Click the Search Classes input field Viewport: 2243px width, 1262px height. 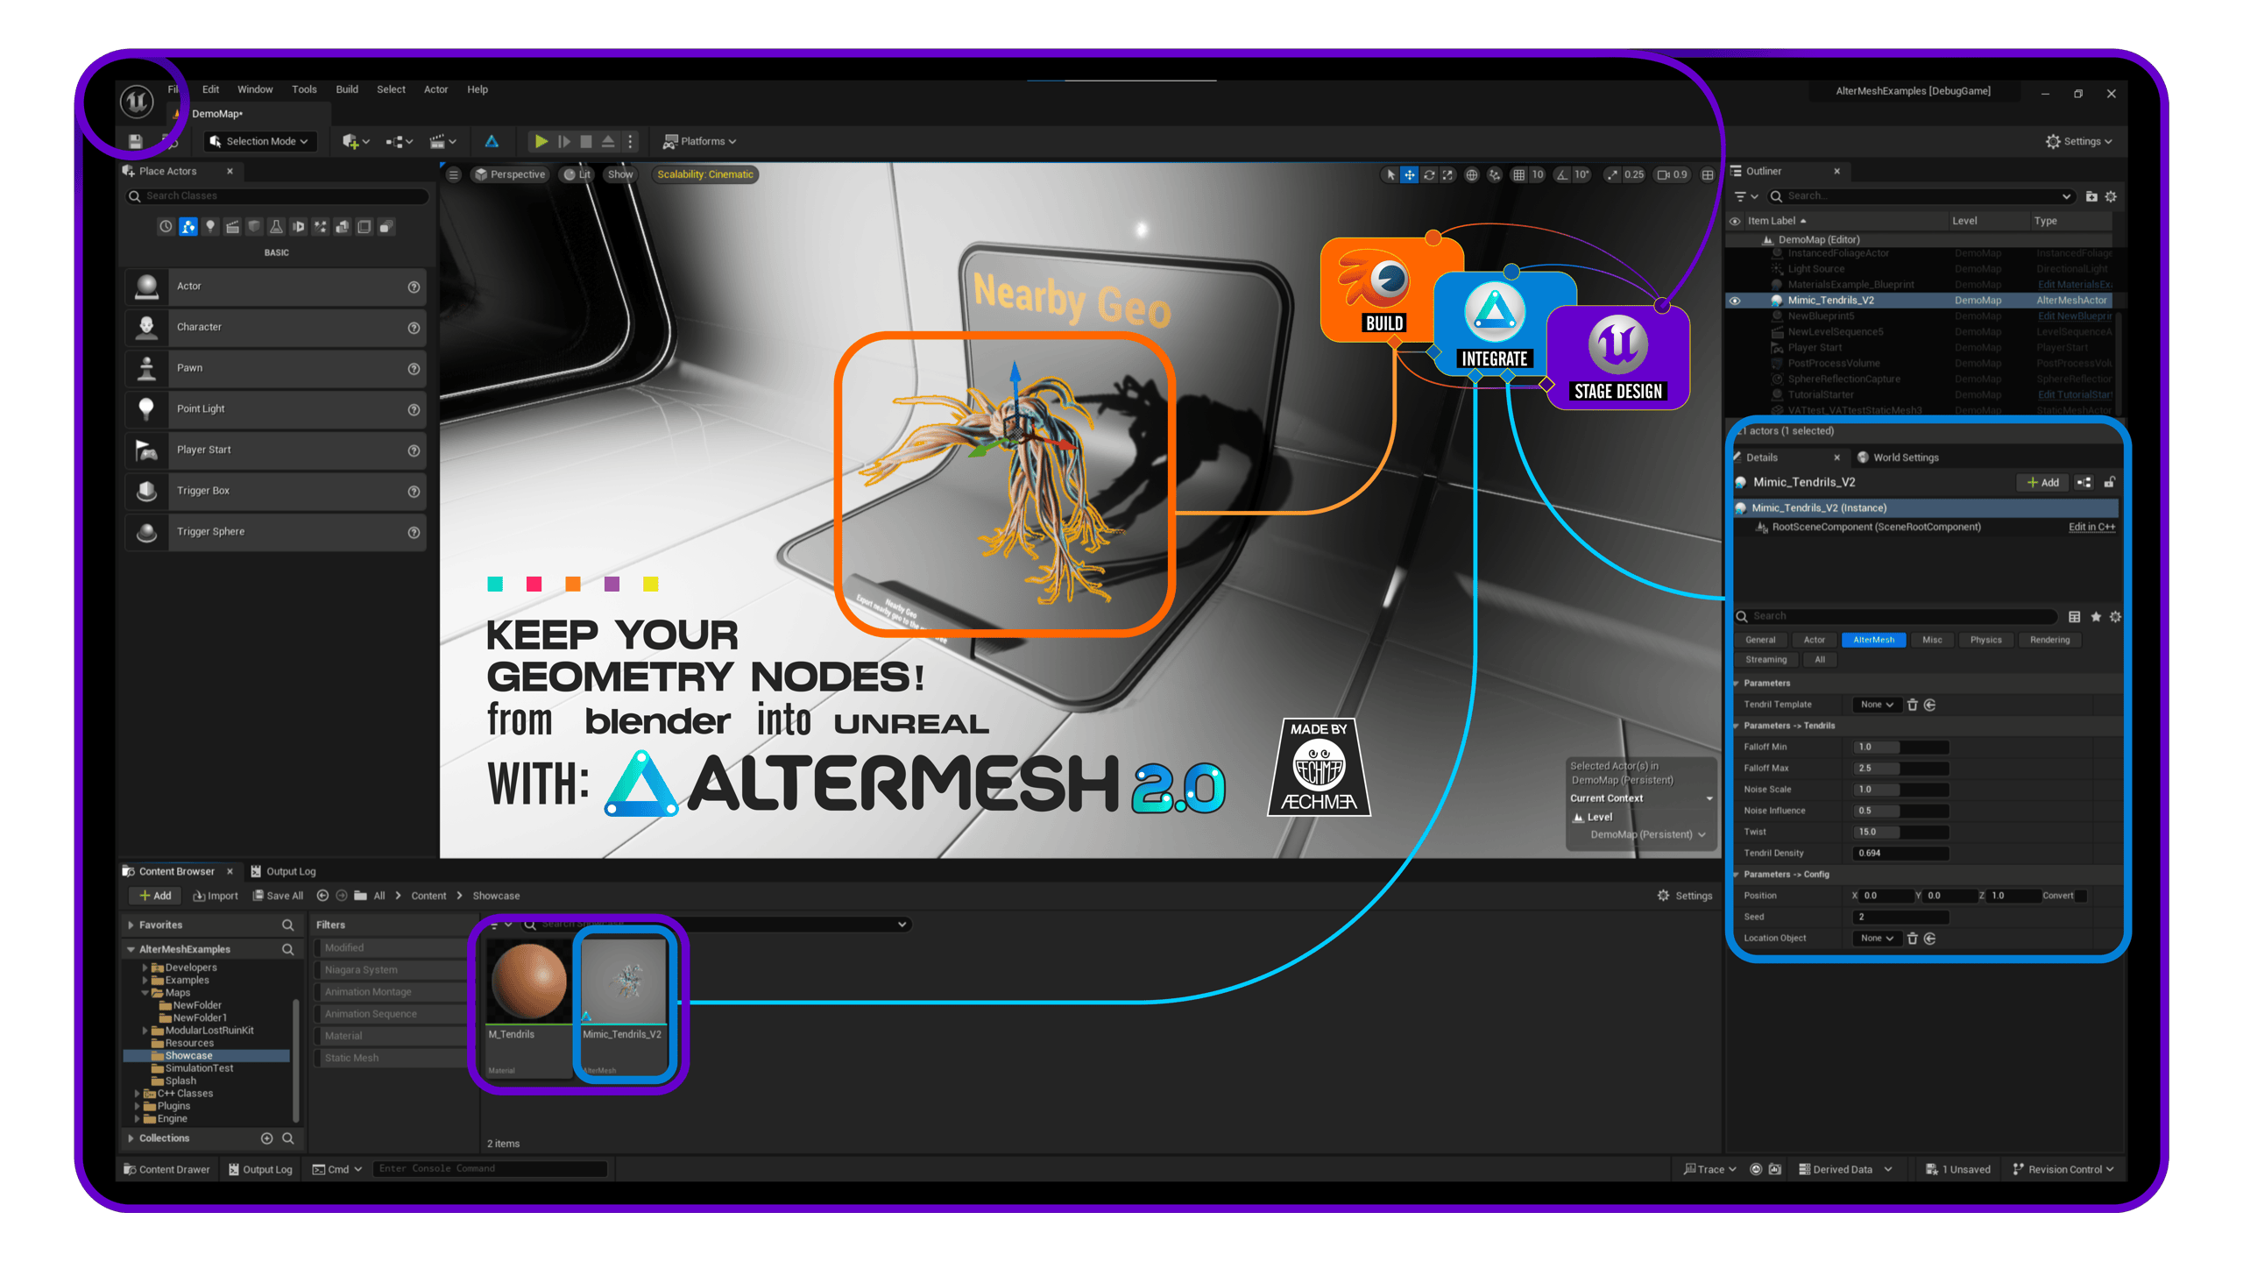[x=277, y=196]
